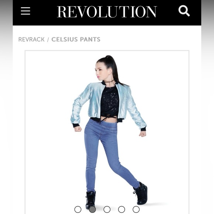View the fifth and last carousel dot
This screenshot has height=214, width=214.
(x=136, y=209)
